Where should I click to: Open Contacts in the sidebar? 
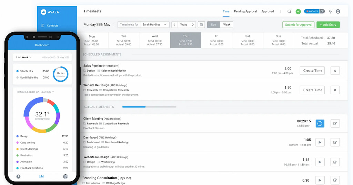[x=50, y=25]
